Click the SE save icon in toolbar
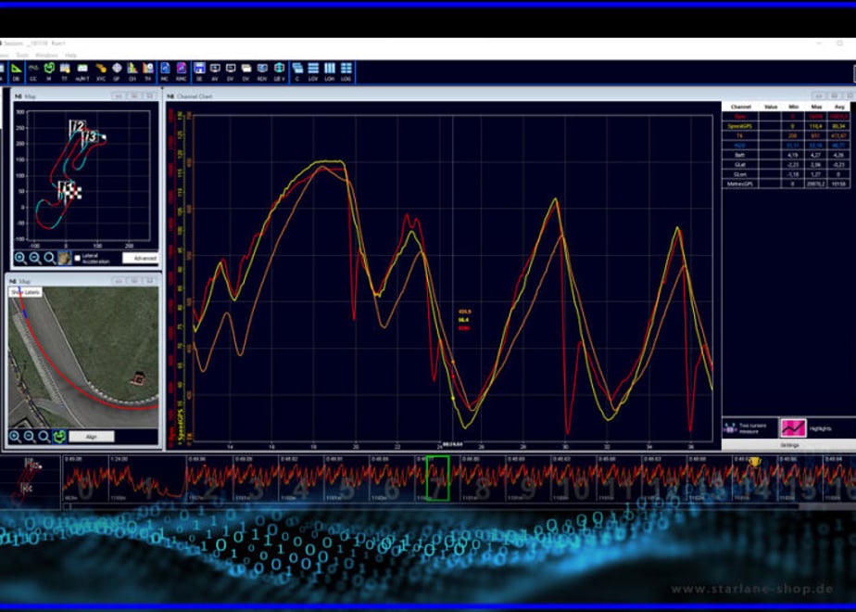Screen dimensions: 856x612 click(199, 71)
